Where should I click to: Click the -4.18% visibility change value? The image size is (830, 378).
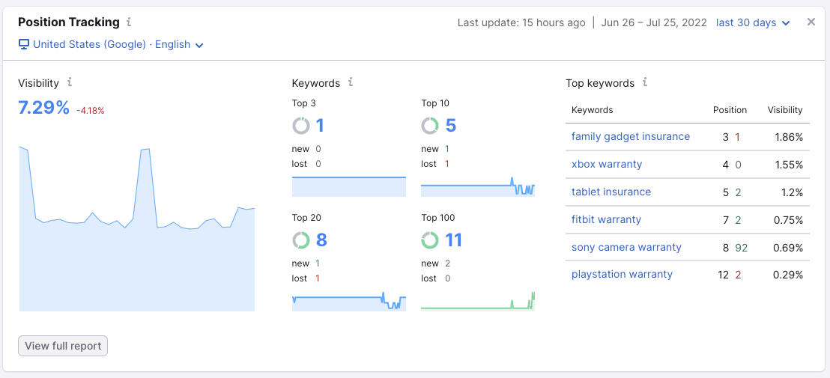[x=91, y=111]
